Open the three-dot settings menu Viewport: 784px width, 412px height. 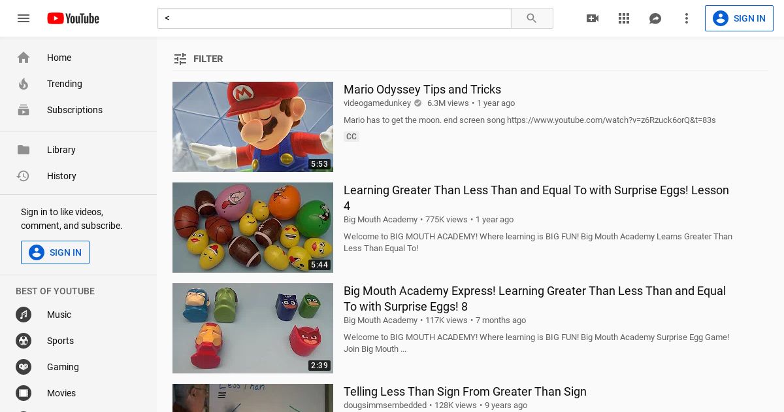[687, 18]
